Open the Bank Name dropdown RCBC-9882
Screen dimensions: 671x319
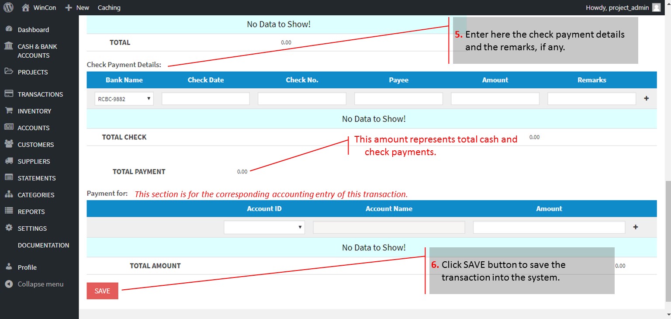coord(124,99)
